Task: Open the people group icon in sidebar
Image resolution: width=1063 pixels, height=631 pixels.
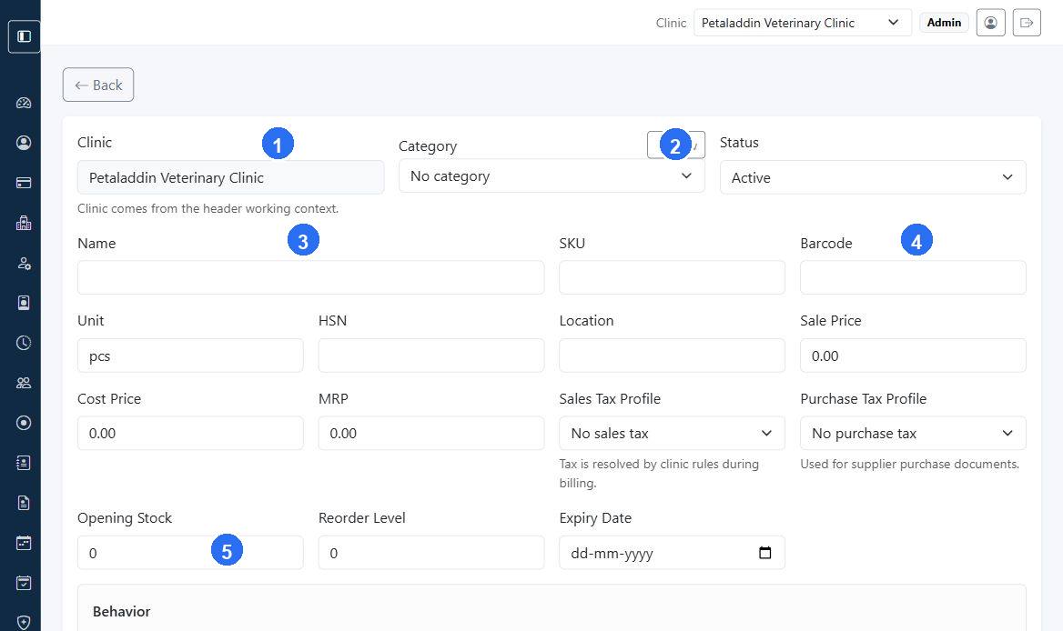Action: pos(24,383)
